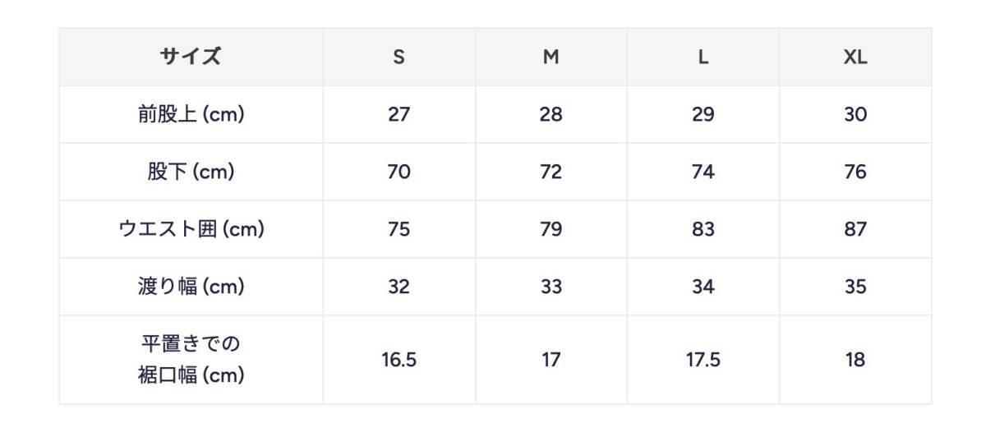
Task: Click the 股下 value 72 for M
Action: click(551, 172)
